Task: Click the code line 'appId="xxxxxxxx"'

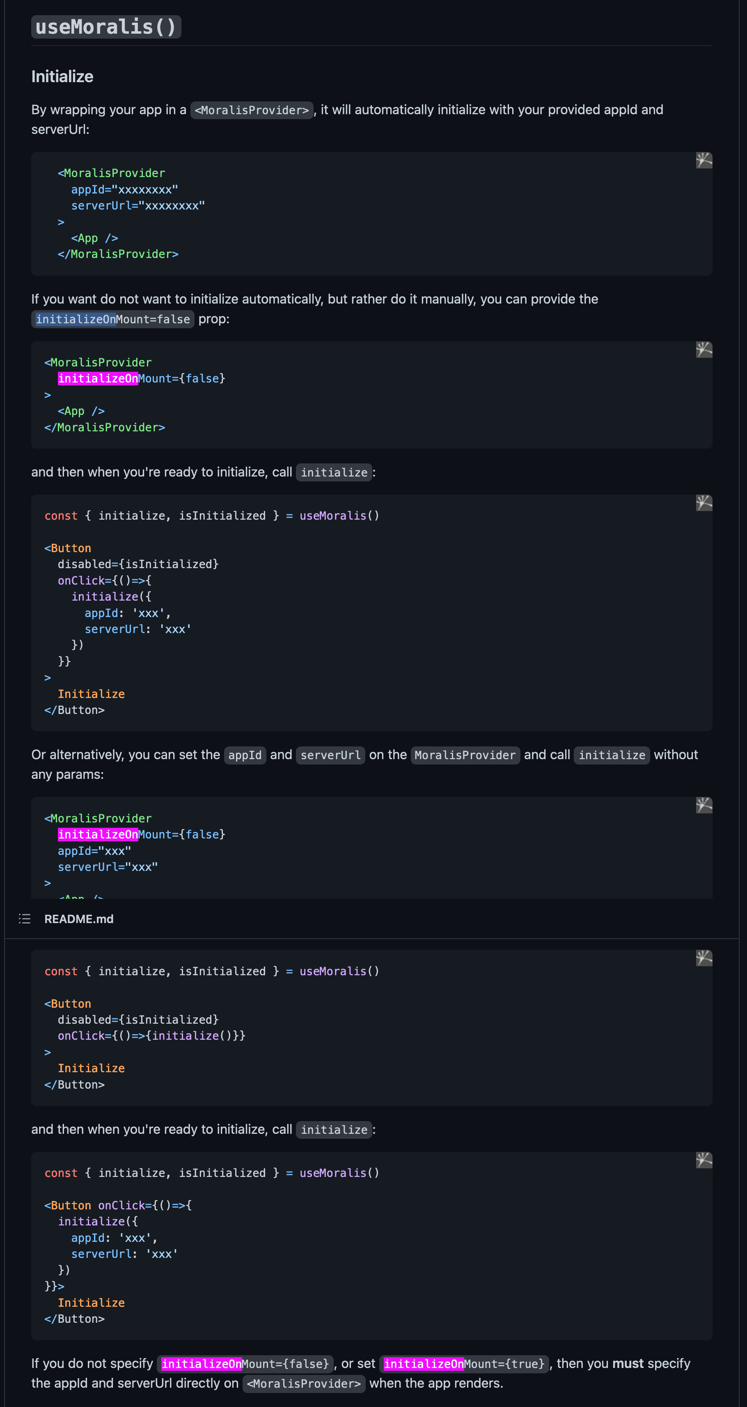Action: pos(124,189)
